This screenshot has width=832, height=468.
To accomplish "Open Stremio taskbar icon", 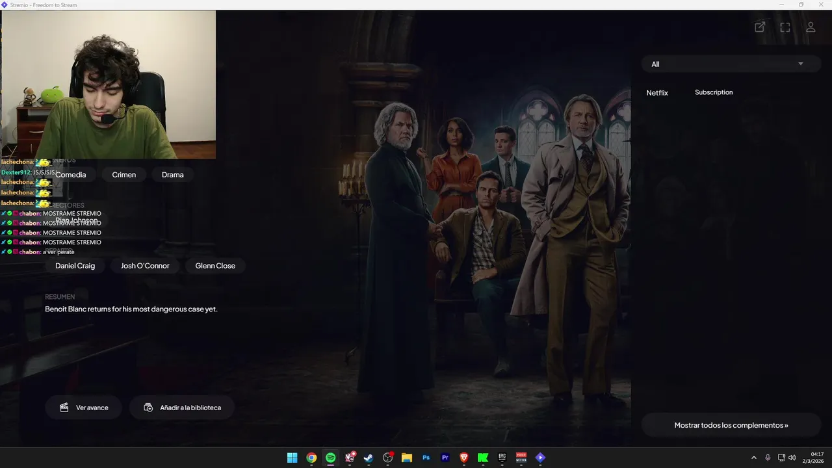I will pyautogui.click(x=540, y=458).
